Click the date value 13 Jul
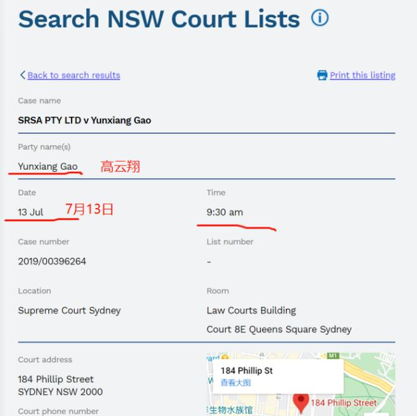This screenshot has width=417, height=416. point(30,212)
